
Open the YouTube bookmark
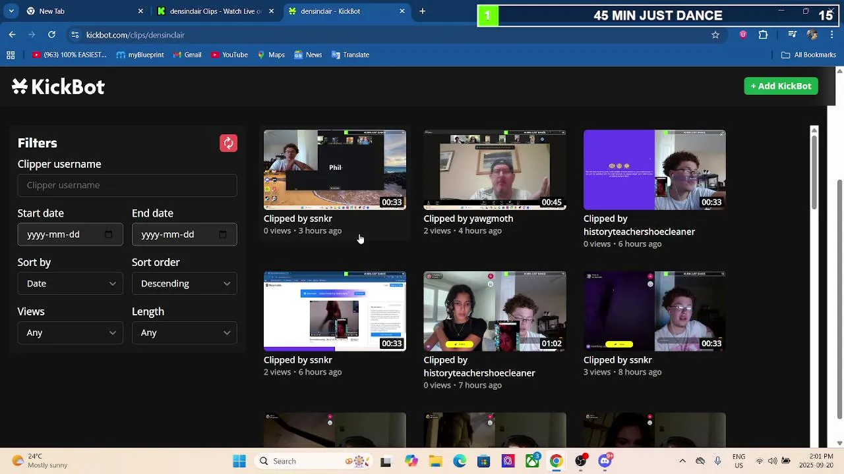pos(229,55)
